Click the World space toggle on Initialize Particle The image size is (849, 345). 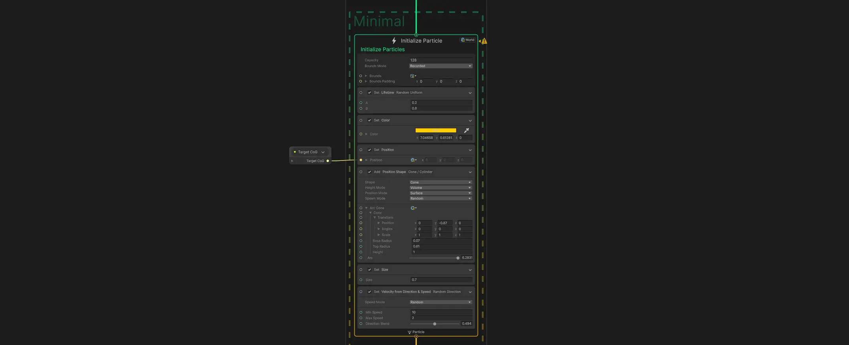tap(467, 40)
